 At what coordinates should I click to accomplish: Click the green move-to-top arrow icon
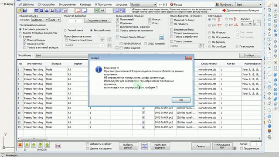(x=41, y=145)
